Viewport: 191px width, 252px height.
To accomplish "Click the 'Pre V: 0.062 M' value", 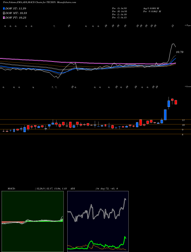I will pos(152,11).
